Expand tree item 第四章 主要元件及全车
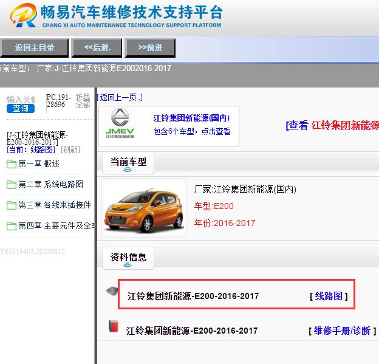The width and height of the screenshot is (379, 364). click(x=56, y=225)
